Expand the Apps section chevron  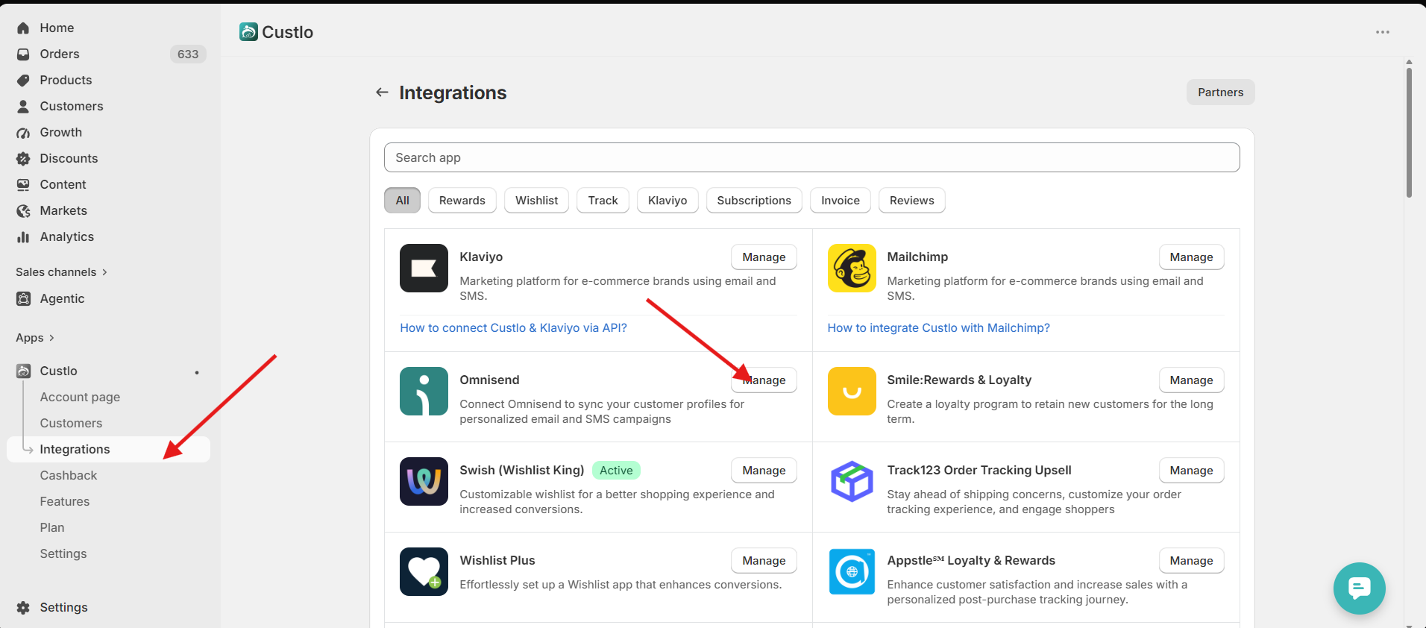pyautogui.click(x=51, y=338)
